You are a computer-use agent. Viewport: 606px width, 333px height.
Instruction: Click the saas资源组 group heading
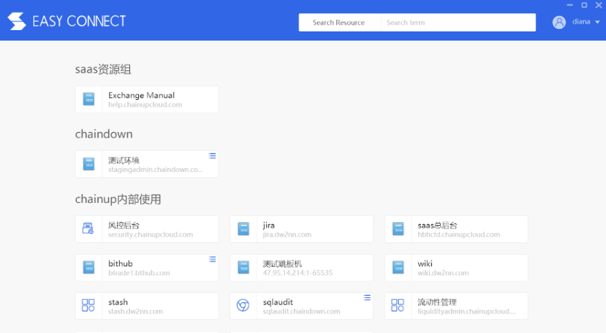(x=102, y=69)
